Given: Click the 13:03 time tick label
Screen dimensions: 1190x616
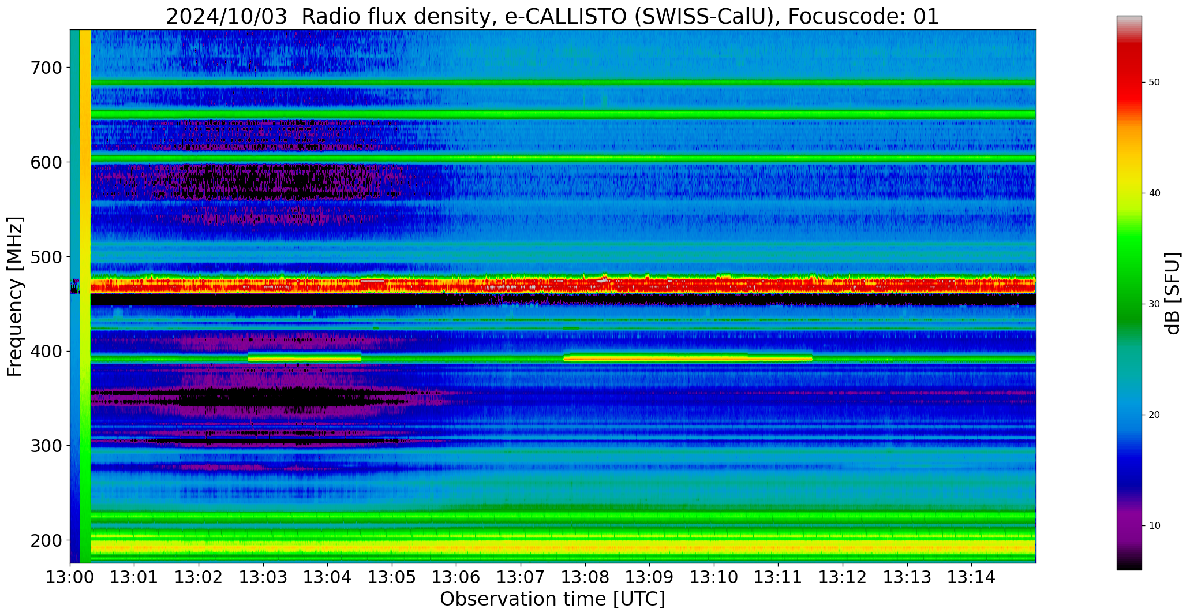Looking at the screenshot, I should [x=264, y=577].
